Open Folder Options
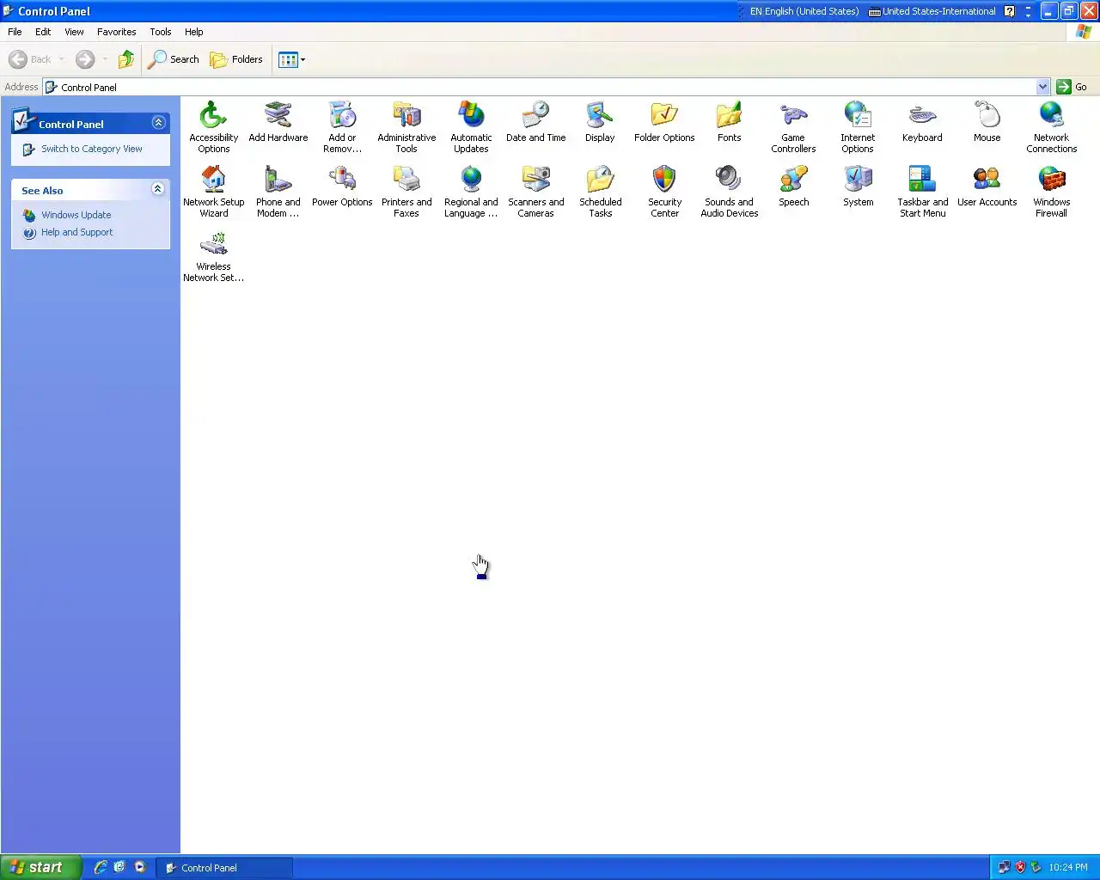The width and height of the screenshot is (1100, 880). click(664, 121)
